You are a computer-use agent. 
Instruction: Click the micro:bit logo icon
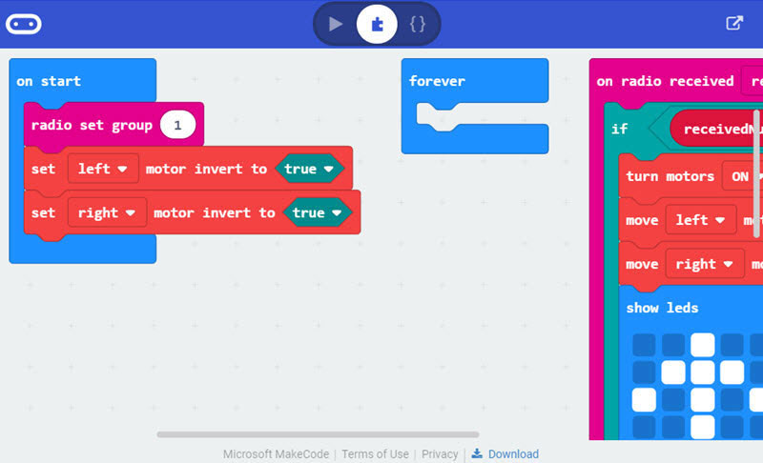coord(23,24)
